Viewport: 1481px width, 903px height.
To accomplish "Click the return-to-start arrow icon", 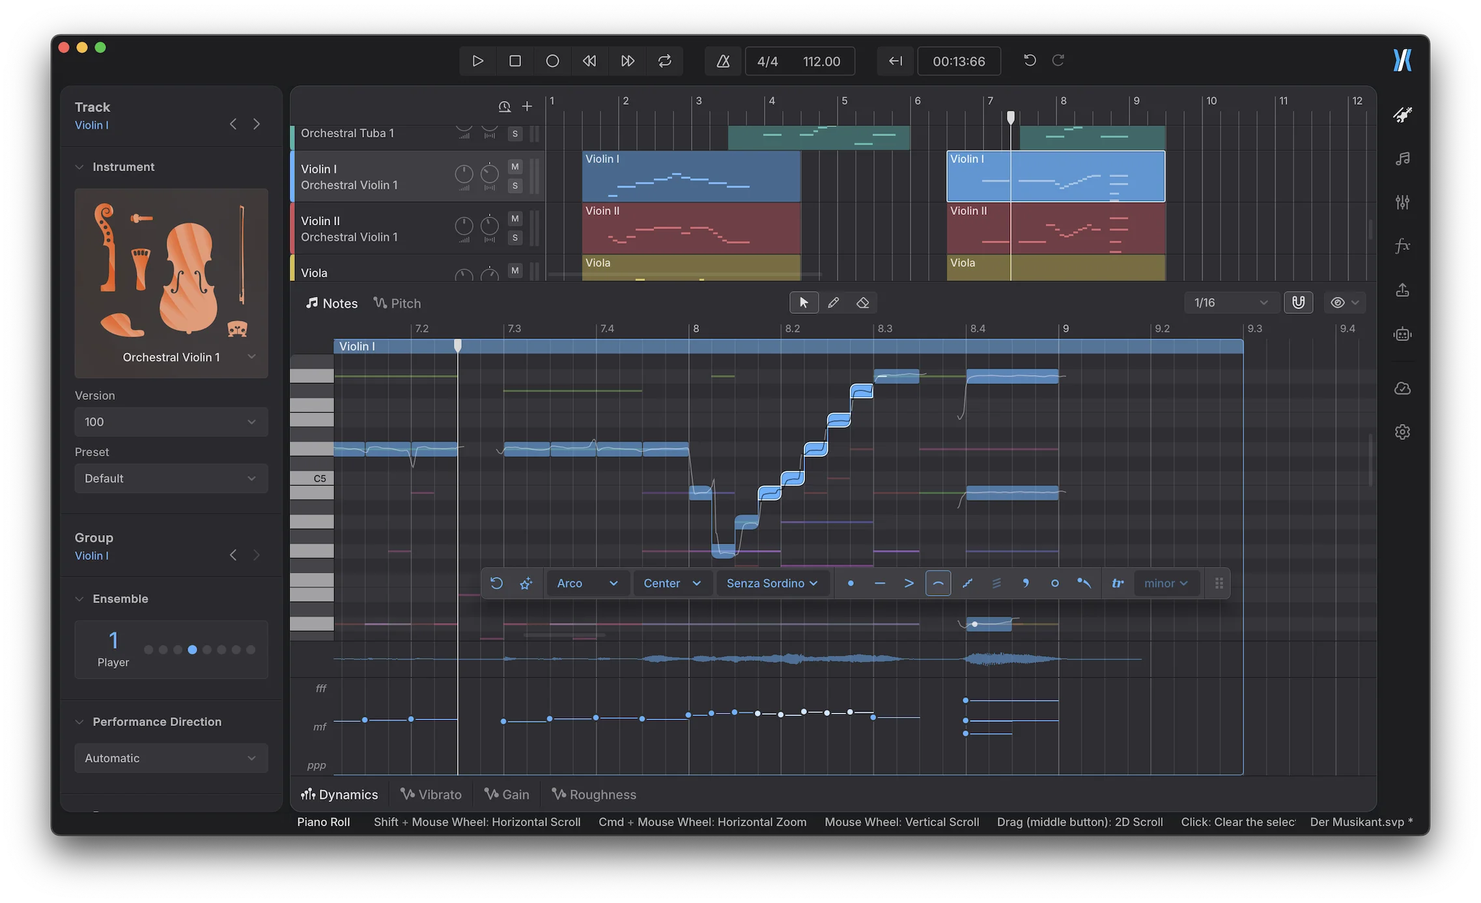I will (895, 61).
